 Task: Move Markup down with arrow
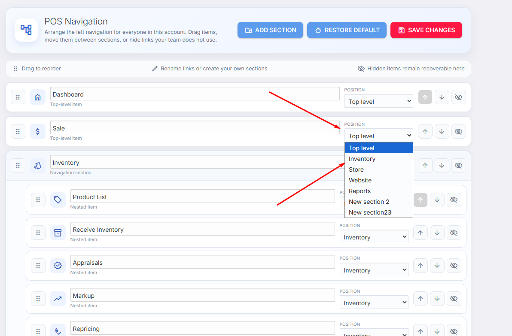[437, 299]
